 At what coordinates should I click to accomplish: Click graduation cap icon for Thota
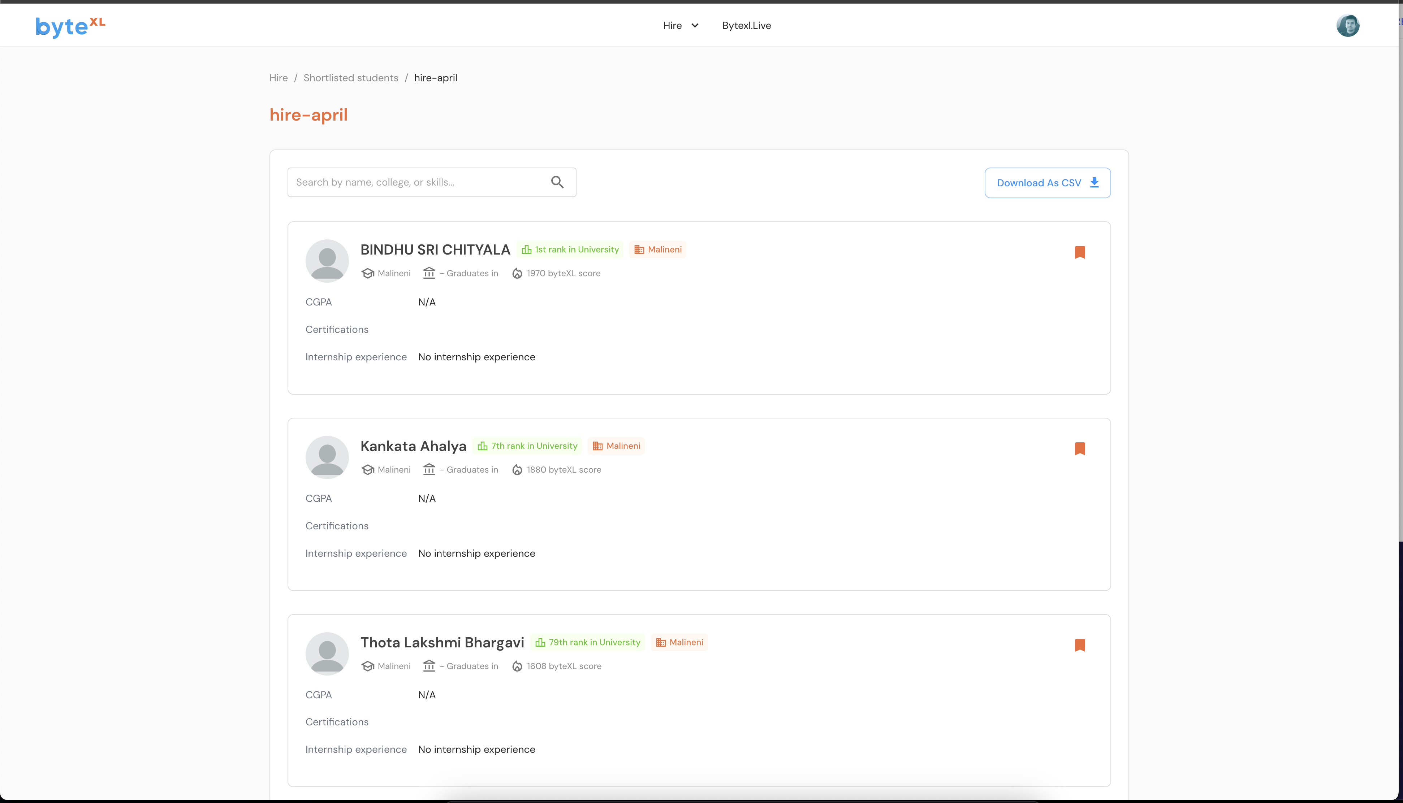pyautogui.click(x=367, y=666)
